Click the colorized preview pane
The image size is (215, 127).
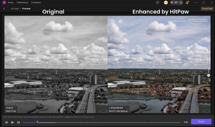159,64
